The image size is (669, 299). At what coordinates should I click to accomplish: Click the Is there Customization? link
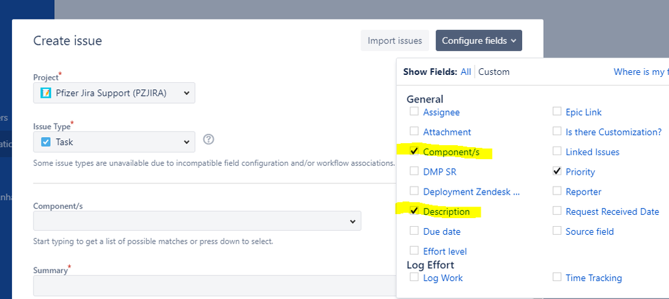click(x=613, y=132)
